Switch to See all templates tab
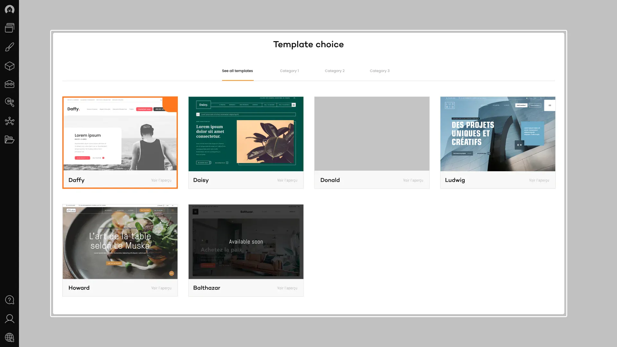Viewport: 617px width, 347px height. [x=237, y=71]
